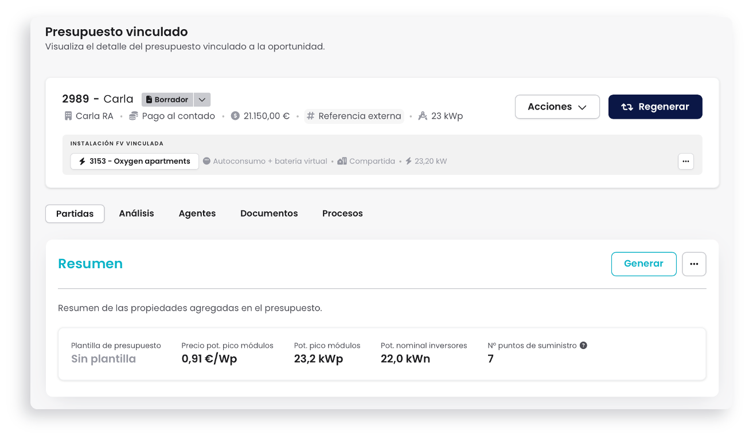This screenshot has height=439, width=749.
Task: Go to the Documentos tab
Action: pyautogui.click(x=269, y=213)
